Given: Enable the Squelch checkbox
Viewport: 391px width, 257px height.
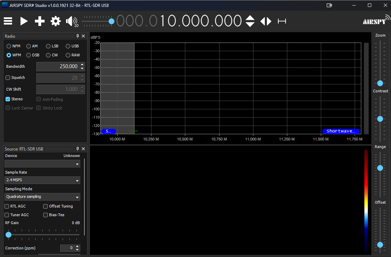Looking at the screenshot, I should click(8, 78).
